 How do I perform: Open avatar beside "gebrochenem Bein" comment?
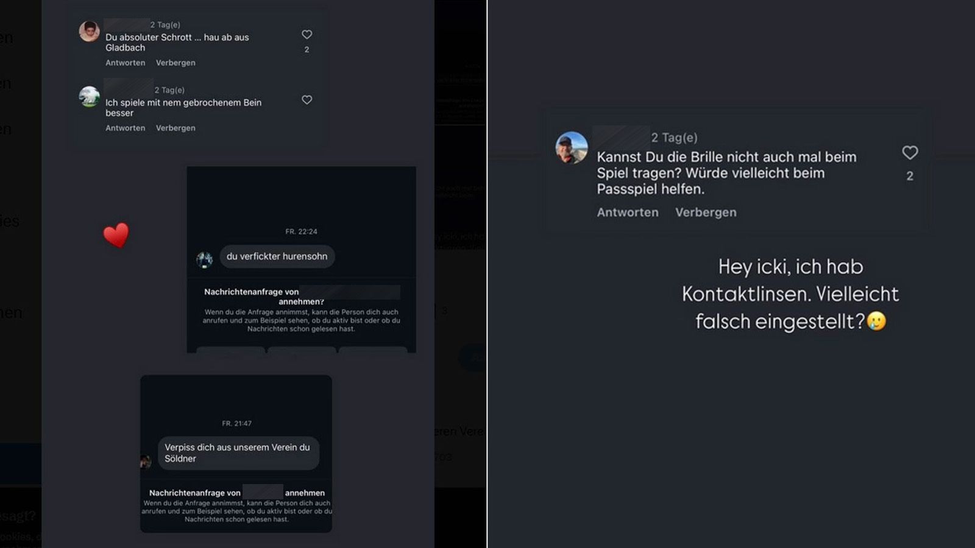pyautogui.click(x=90, y=97)
